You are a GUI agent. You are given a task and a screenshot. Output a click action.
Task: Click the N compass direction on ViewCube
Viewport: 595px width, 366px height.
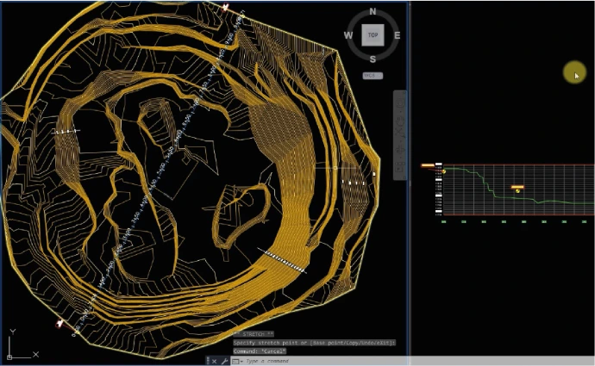tap(373, 12)
